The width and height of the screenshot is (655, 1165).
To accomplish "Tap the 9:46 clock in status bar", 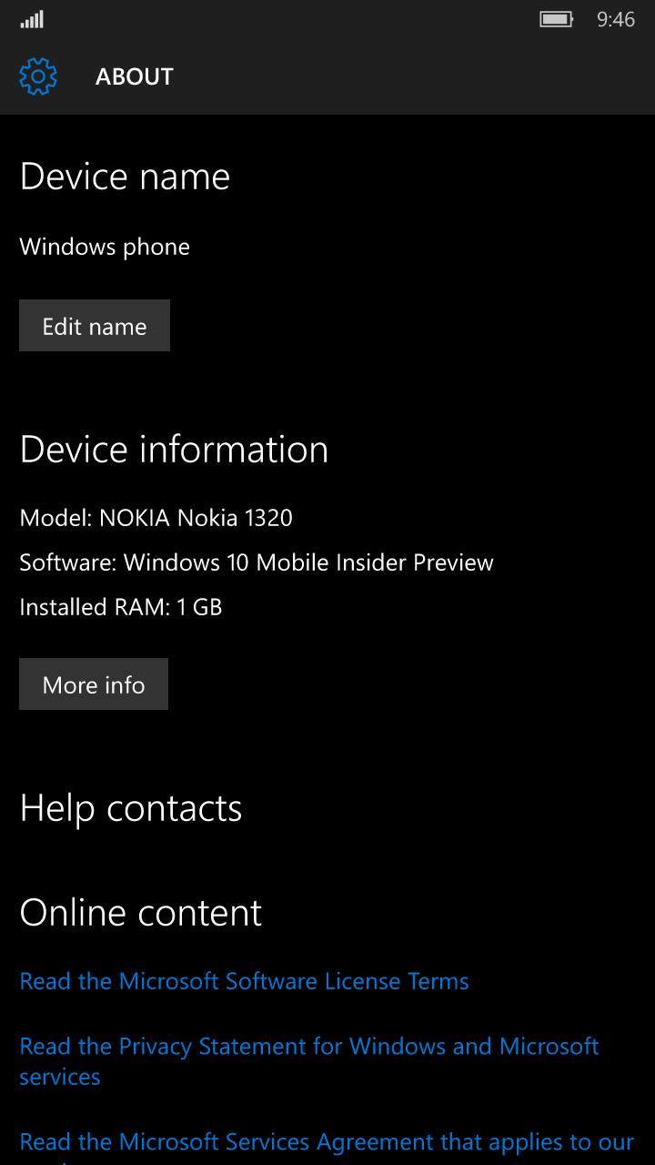I will [616, 19].
